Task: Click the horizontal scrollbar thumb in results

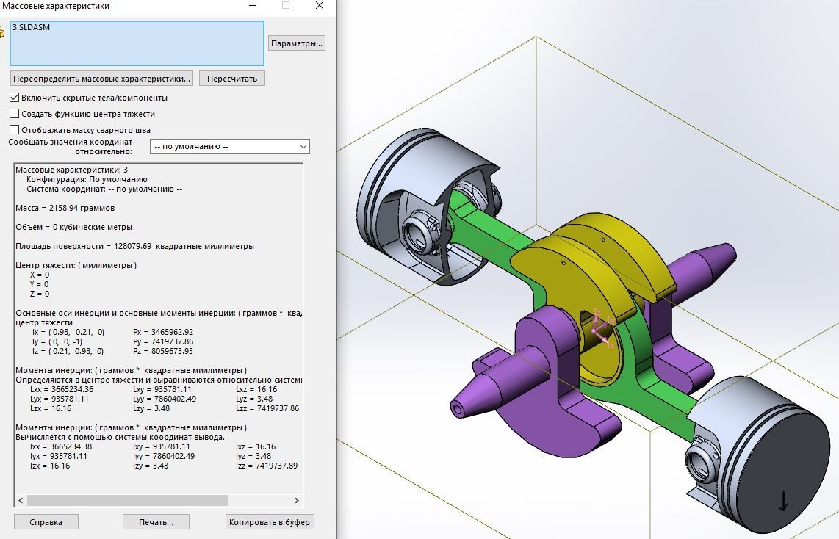Action: [126, 500]
